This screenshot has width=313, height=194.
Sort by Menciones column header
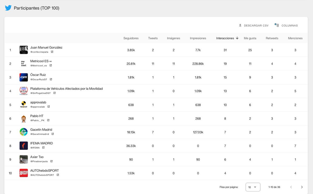(295, 38)
